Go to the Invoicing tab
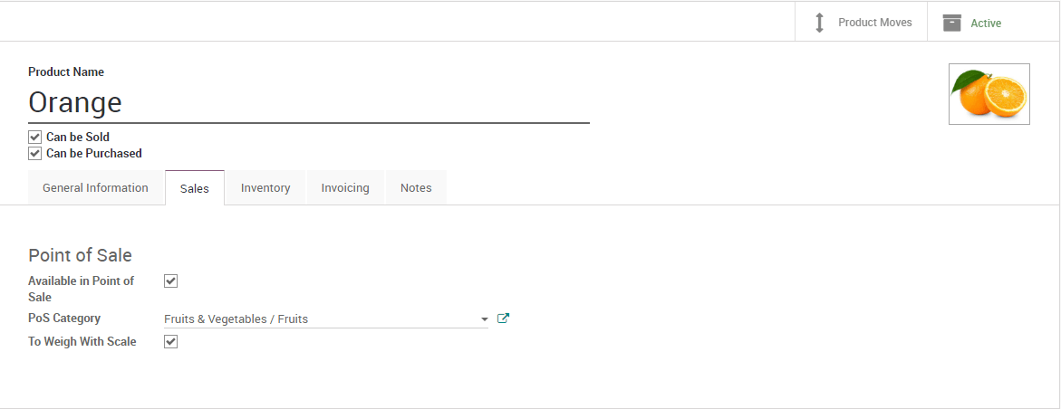The image size is (1061, 409). click(x=345, y=188)
